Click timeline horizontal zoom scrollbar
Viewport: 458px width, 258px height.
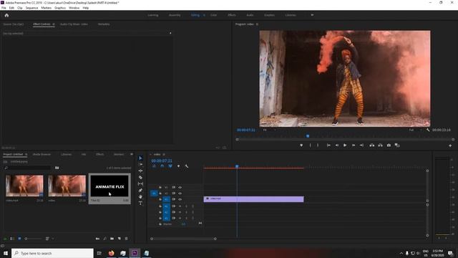pos(183,239)
